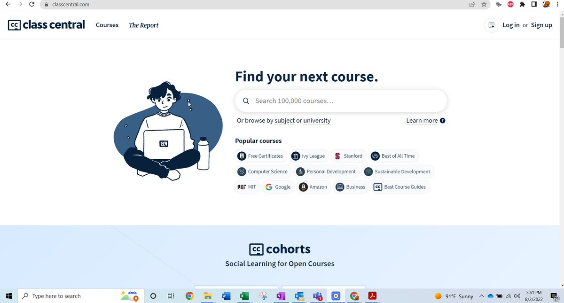
Task: Open the Courses menu
Action: (x=107, y=25)
